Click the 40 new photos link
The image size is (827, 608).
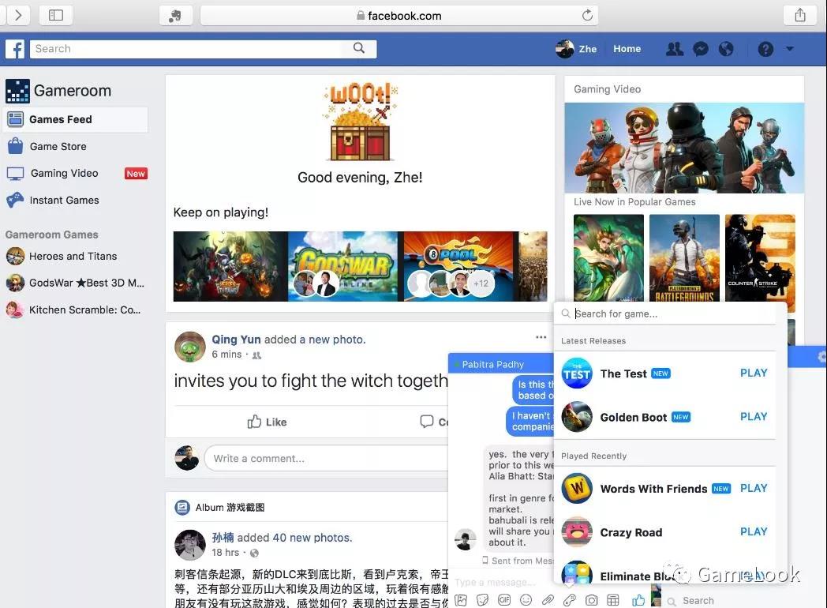coord(312,537)
